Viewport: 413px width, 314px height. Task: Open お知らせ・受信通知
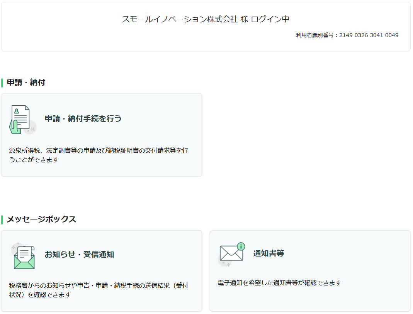(x=79, y=255)
